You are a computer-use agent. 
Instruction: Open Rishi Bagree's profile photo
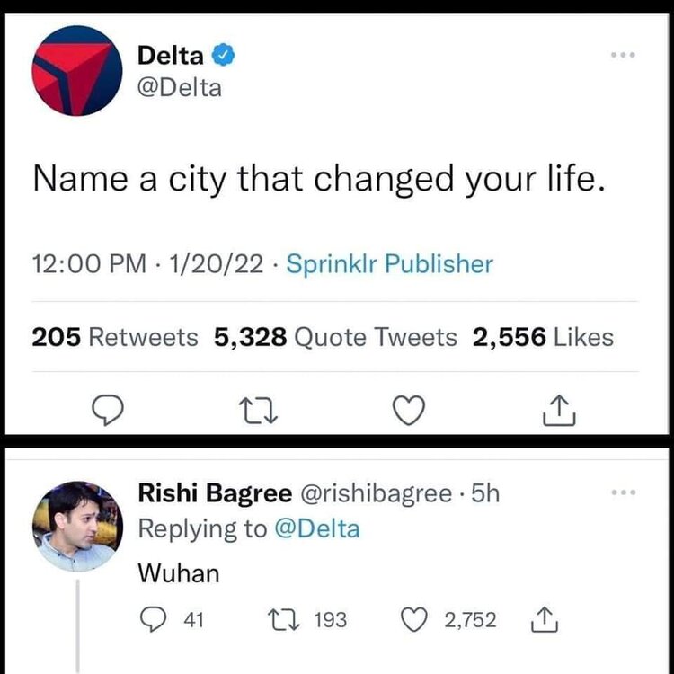pos(76,525)
